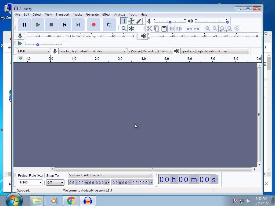Open audio position time format arrow
This screenshot has height=206, width=275.
(217, 179)
